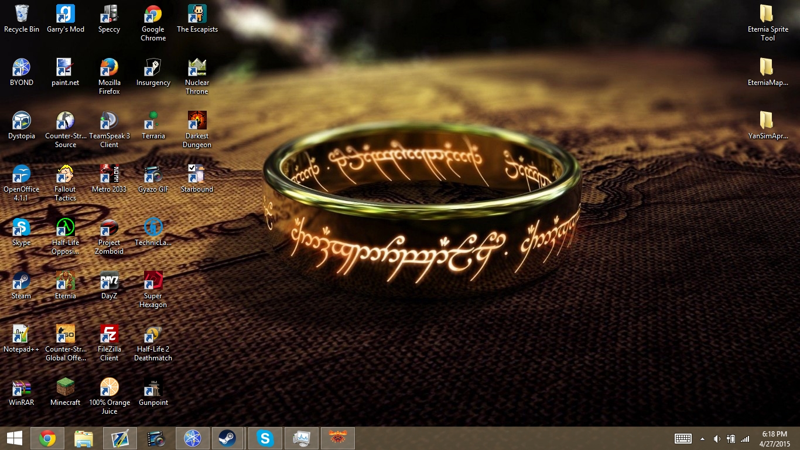Click the Skype desktop shortcut
800x450 pixels.
22,232
